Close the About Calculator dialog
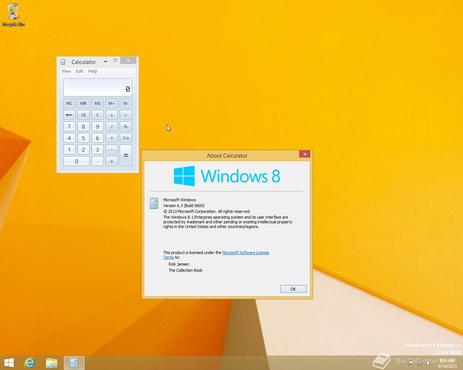 point(305,154)
